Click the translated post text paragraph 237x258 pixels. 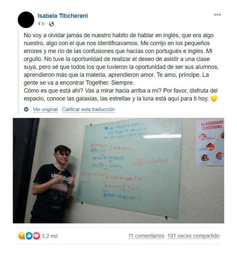(x=121, y=67)
